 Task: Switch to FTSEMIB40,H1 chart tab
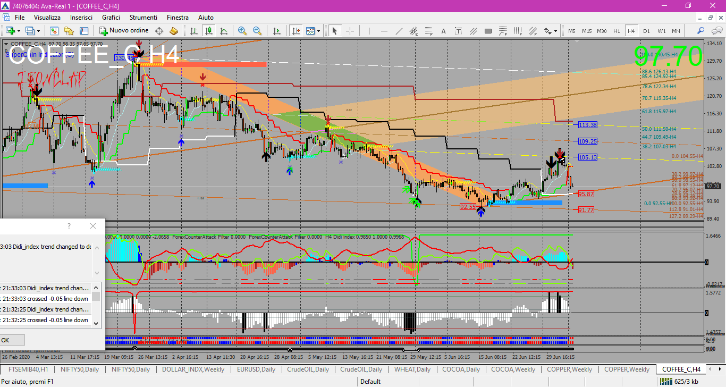pos(28,369)
